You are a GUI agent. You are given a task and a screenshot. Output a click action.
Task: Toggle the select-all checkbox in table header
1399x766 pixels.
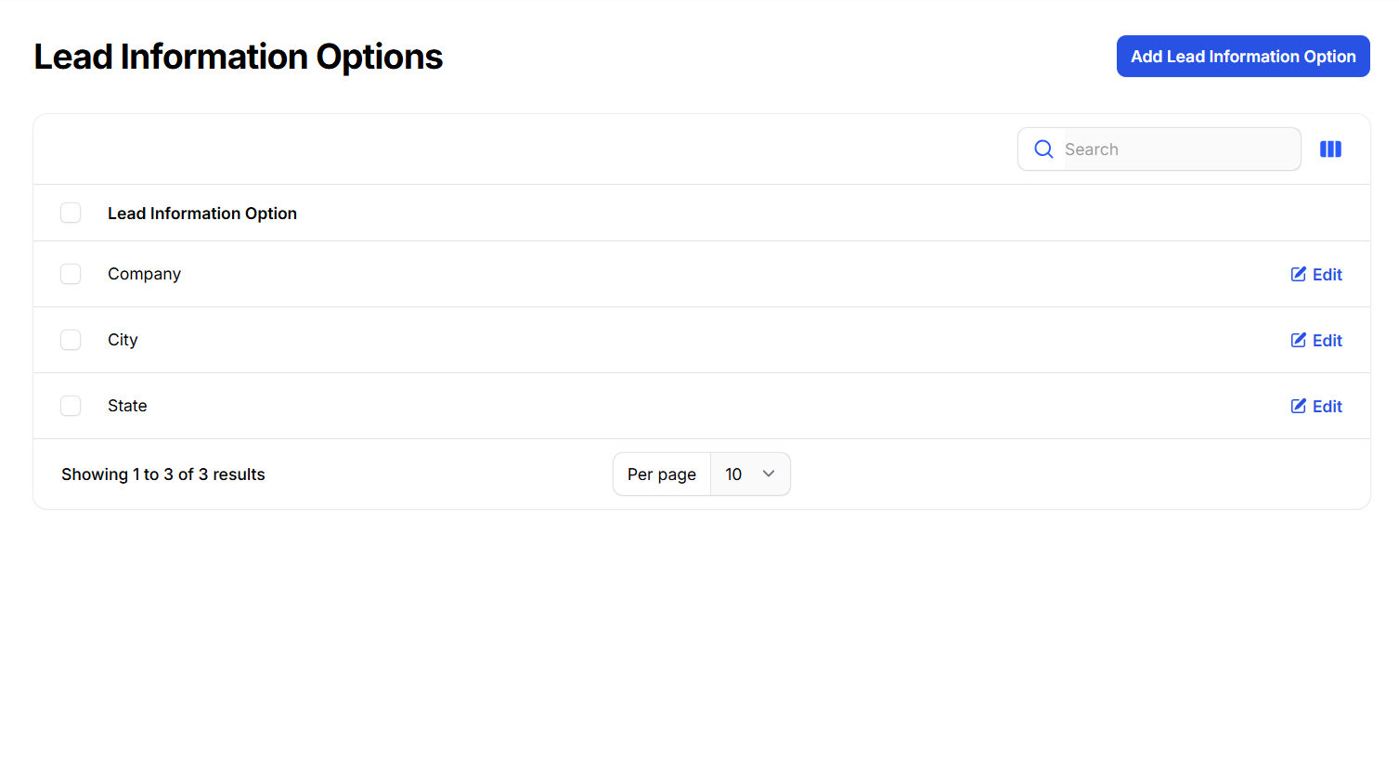tap(71, 213)
